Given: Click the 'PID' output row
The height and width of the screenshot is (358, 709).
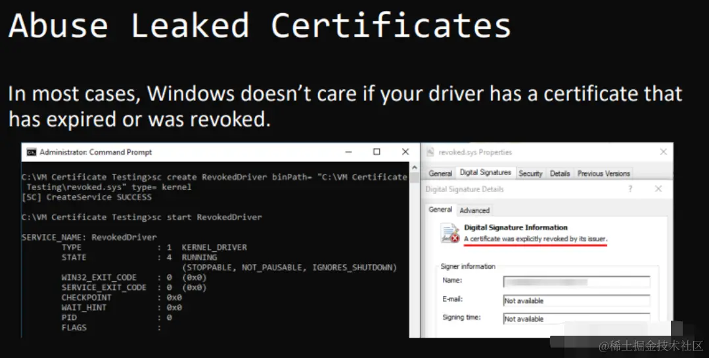Looking at the screenshot, I should click(x=117, y=317).
